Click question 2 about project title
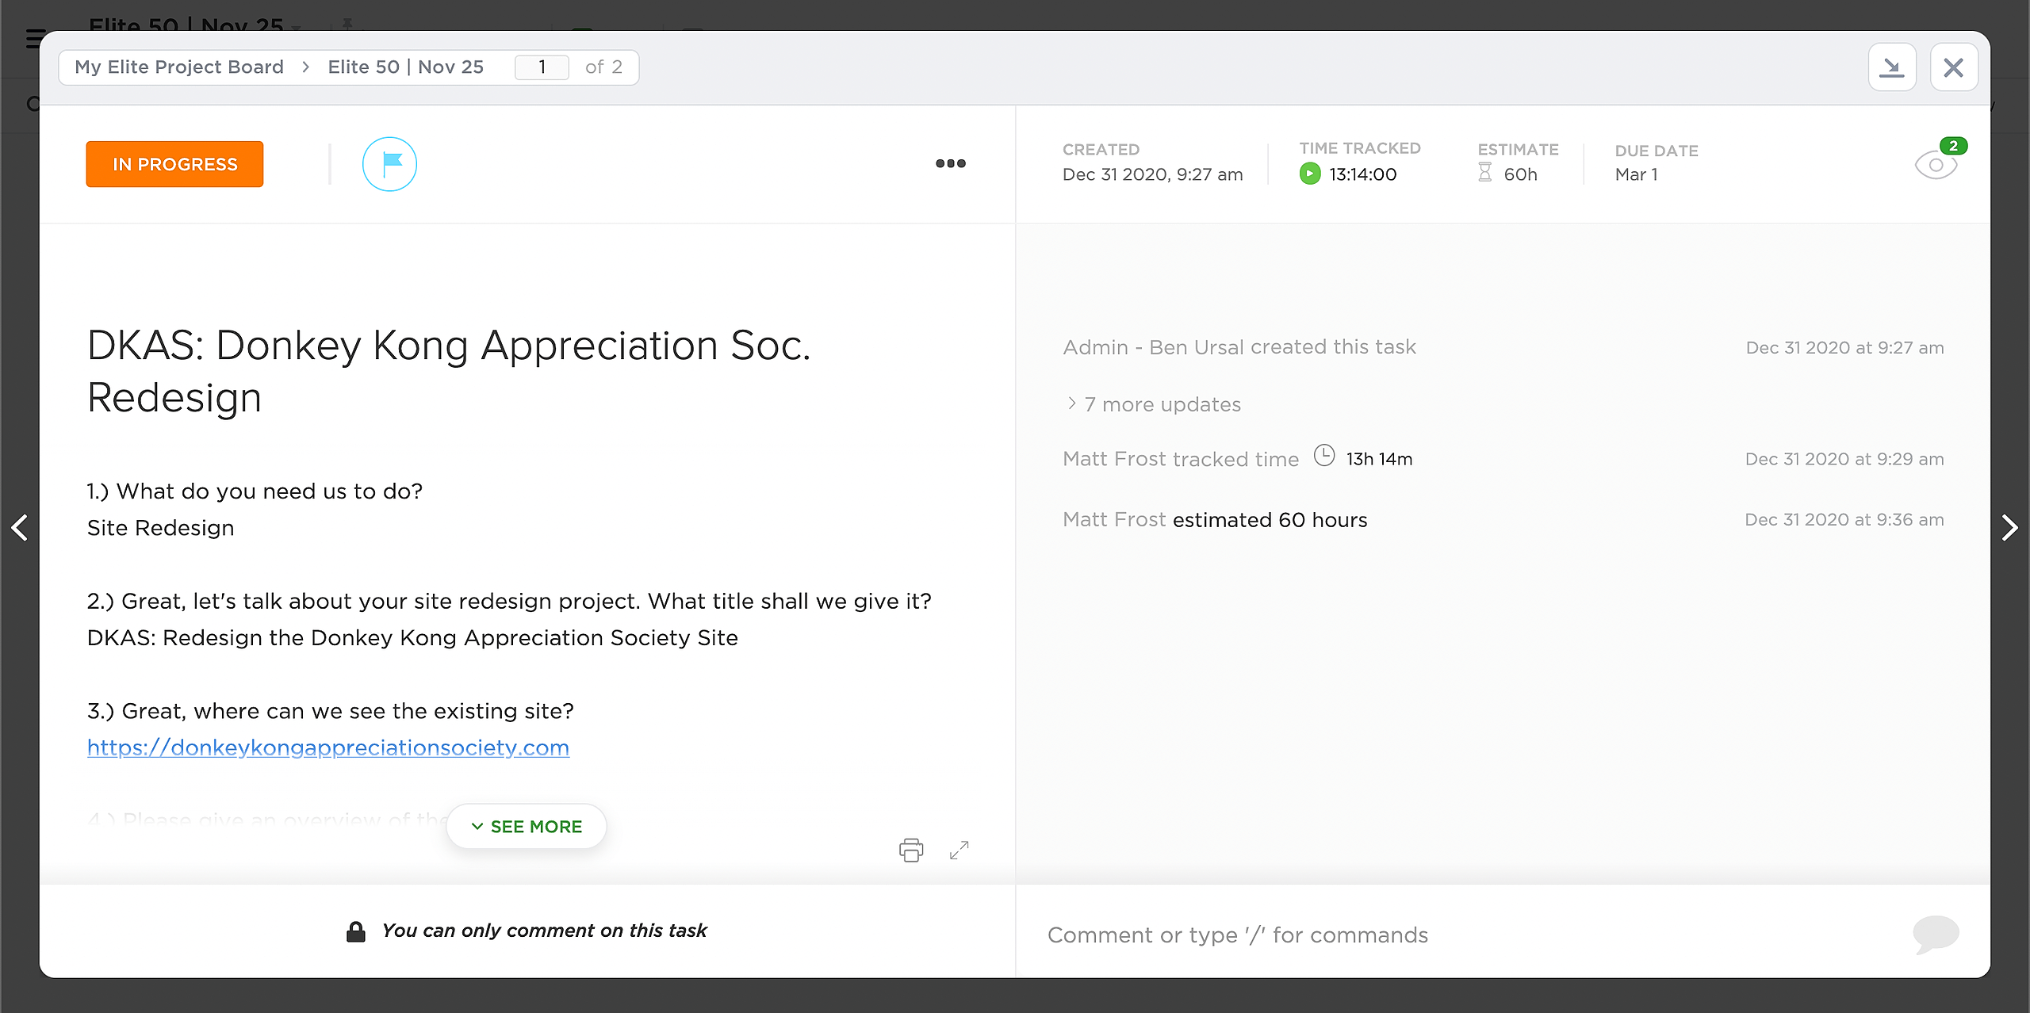Image resolution: width=2030 pixels, height=1013 pixels. tap(509, 602)
